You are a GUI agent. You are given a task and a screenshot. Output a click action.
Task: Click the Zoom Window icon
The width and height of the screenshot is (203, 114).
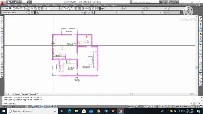(x=69, y=9)
